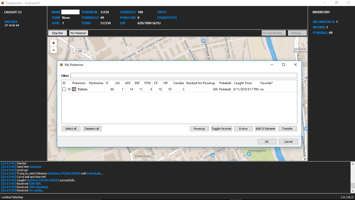
Task: Zoom out on the map
Action: pos(54,50)
